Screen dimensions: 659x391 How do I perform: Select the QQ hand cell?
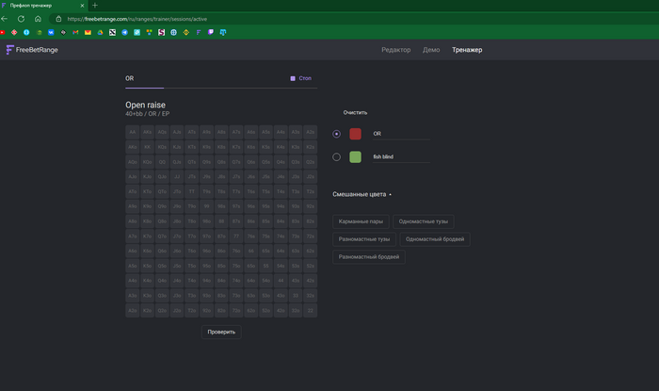coord(162,162)
